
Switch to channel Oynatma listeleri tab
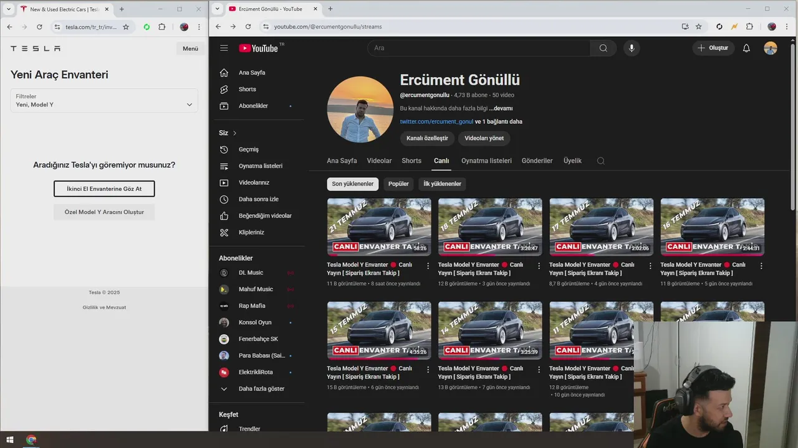pos(486,161)
